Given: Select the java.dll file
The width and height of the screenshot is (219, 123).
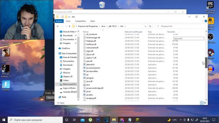Looking at the screenshot, I should tap(89, 81).
